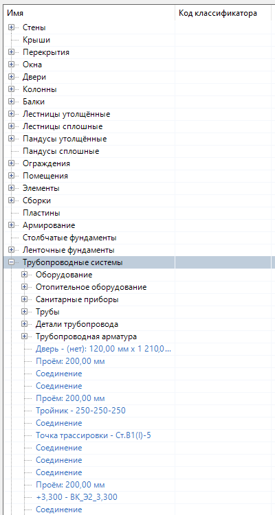The height and width of the screenshot is (515, 275).
Task: Select Пандусы утолщённые row
Action: (x=65, y=139)
